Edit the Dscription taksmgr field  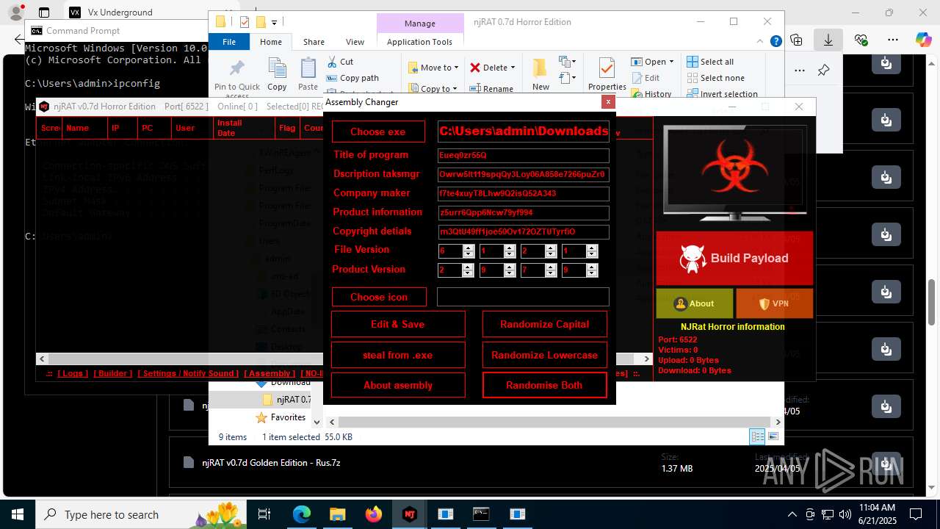pos(523,175)
